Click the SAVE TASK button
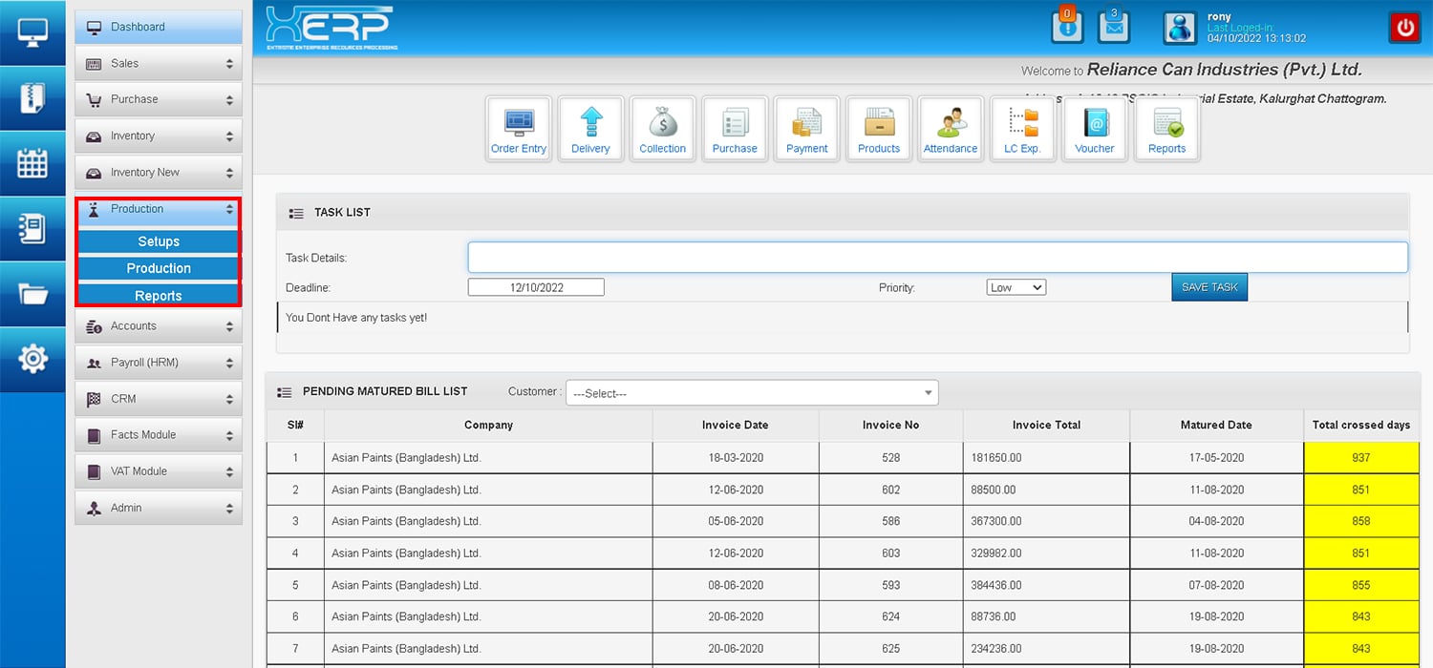Viewport: 1433px width, 668px height. tap(1208, 287)
